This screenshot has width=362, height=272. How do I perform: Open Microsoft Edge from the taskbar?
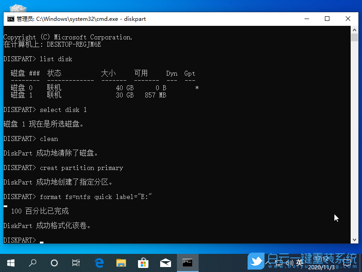coord(99,263)
